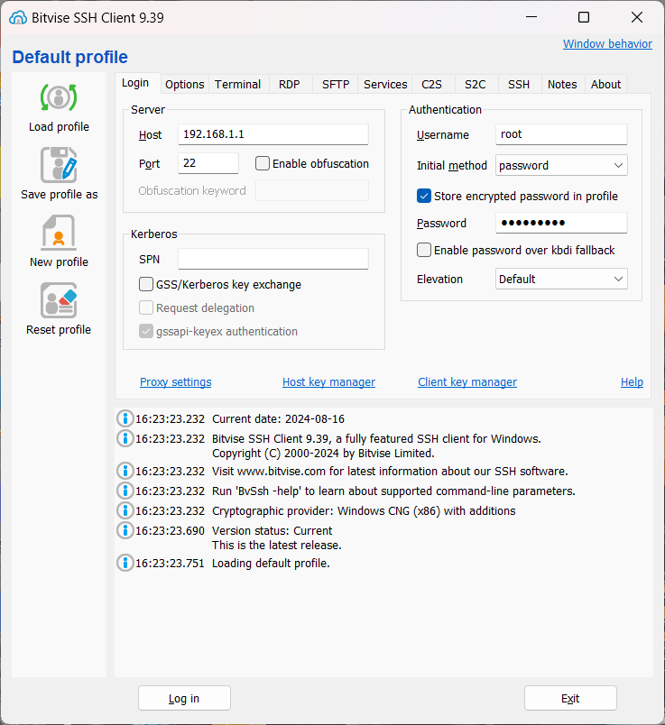The height and width of the screenshot is (725, 665).
Task: Click the Password input field
Action: [561, 223]
